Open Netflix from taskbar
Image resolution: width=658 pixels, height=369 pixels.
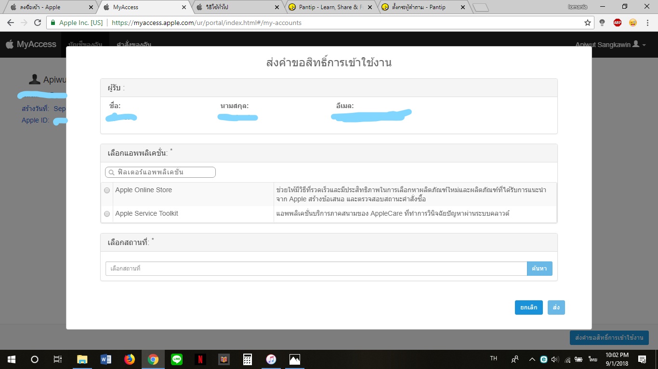[x=200, y=359]
